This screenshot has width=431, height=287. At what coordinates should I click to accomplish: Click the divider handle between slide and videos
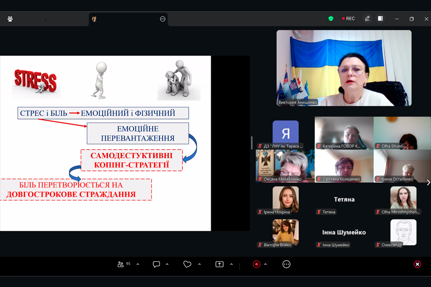[x=252, y=143]
